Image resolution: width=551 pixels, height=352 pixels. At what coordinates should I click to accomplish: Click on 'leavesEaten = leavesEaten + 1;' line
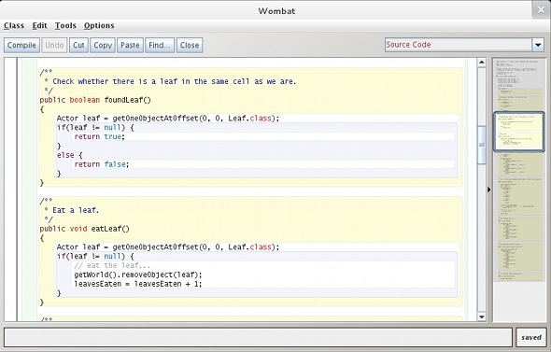coord(138,284)
